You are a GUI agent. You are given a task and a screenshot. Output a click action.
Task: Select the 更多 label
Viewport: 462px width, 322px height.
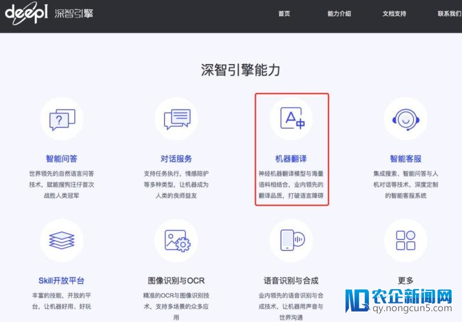(x=406, y=281)
